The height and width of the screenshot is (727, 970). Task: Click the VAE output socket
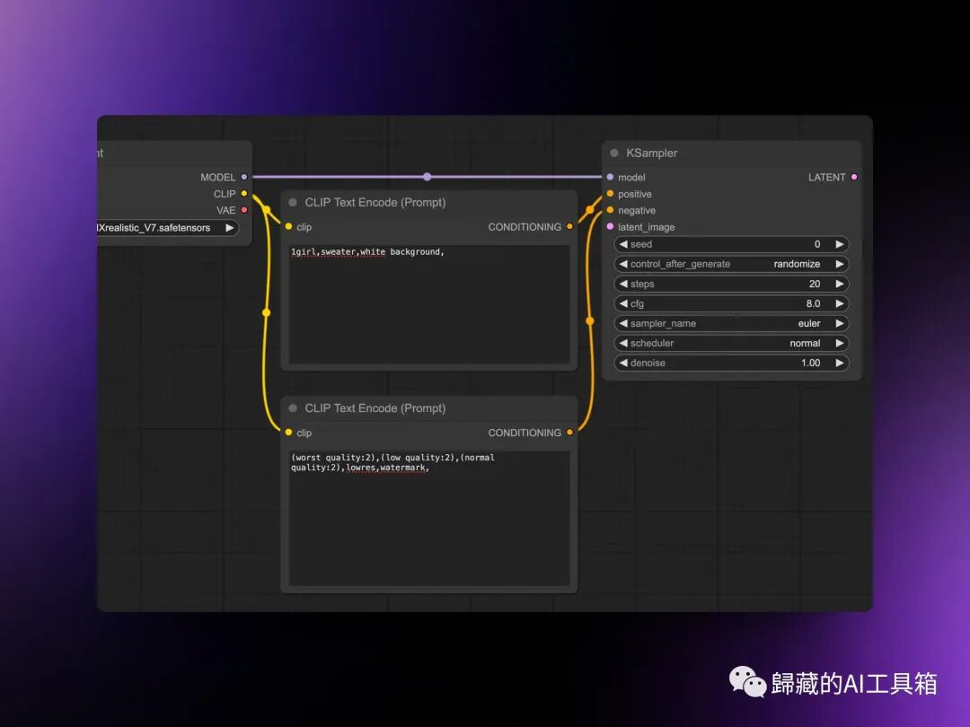click(244, 210)
